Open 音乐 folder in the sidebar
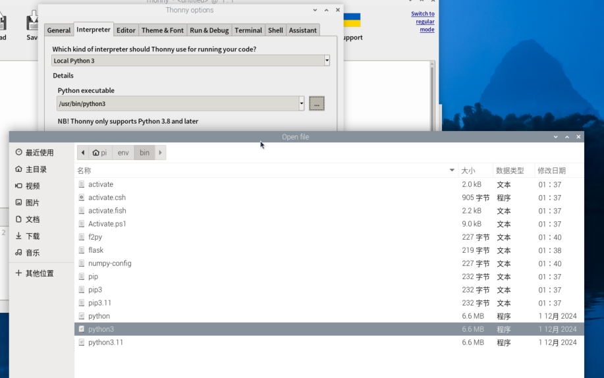 41,252
